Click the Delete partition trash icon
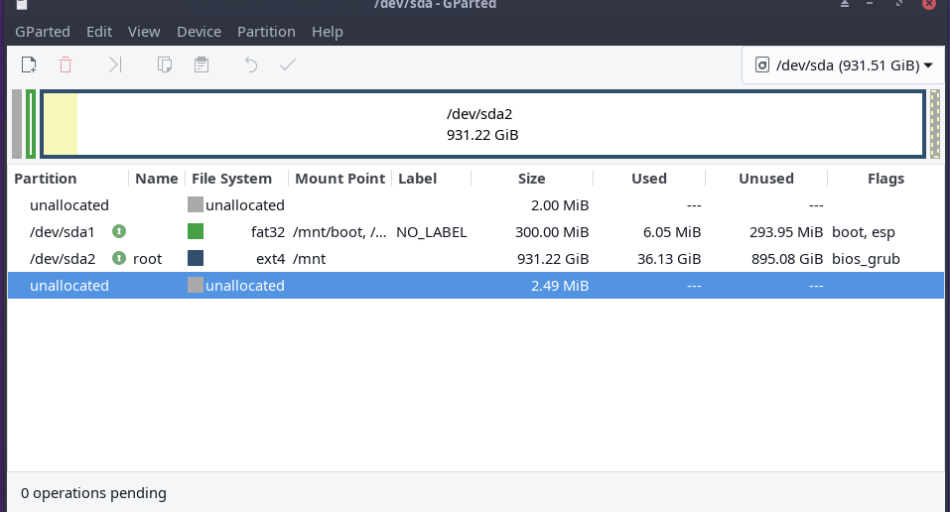Viewport: 950px width, 512px height. tap(66, 65)
